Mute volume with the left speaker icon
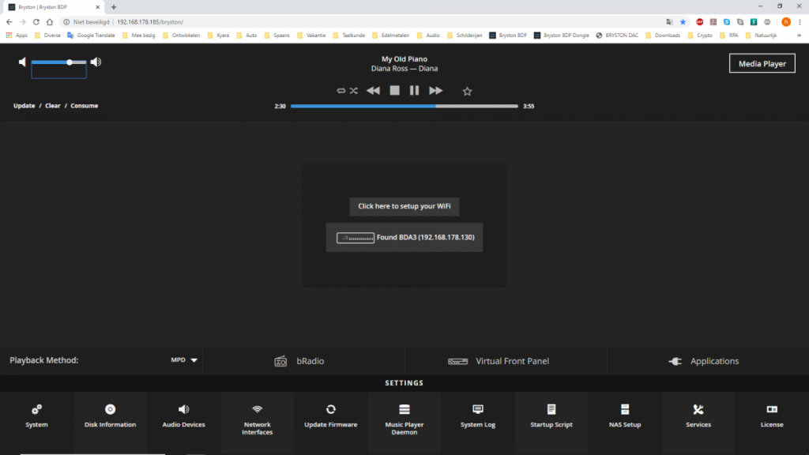Image resolution: width=809 pixels, height=455 pixels. pos(22,62)
